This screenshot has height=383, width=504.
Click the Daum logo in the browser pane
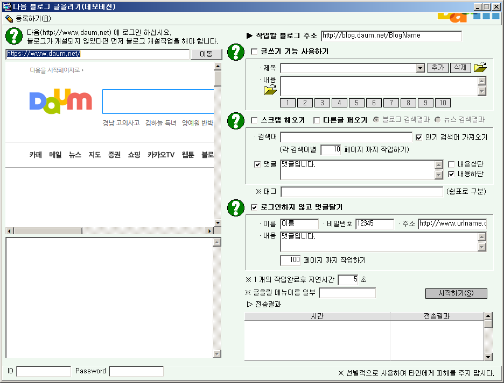pyautogui.click(x=60, y=101)
